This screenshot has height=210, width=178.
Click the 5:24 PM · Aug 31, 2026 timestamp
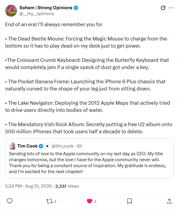[x=28, y=186]
